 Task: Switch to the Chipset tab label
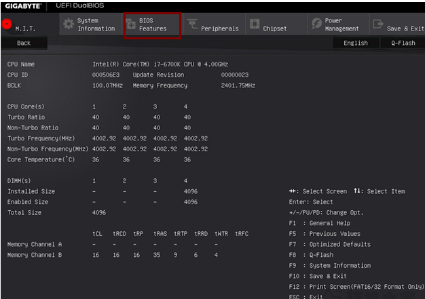pyautogui.click(x=275, y=29)
